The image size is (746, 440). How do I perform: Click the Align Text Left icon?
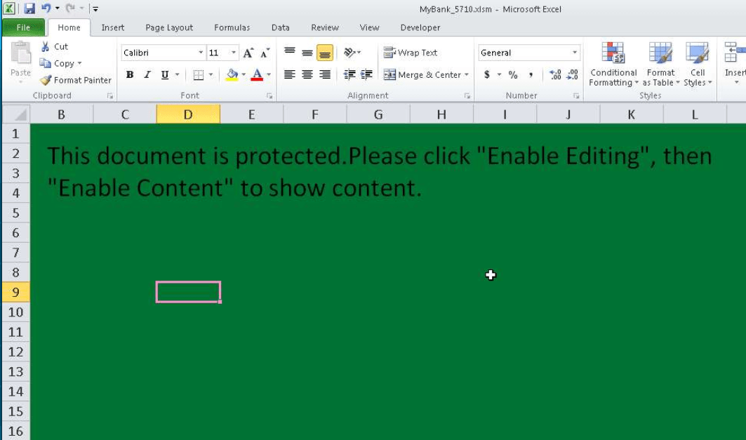[x=289, y=75]
